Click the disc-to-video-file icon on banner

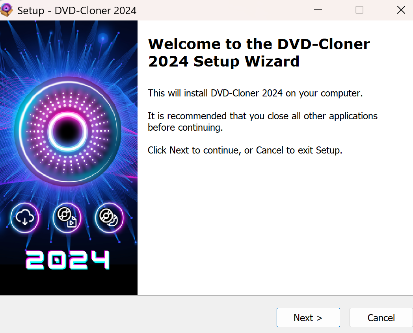(x=67, y=218)
